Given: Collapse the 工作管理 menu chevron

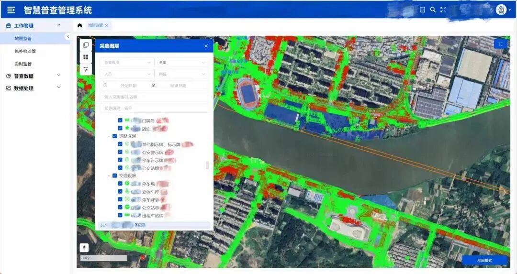Looking at the screenshot, I should click(x=59, y=25).
